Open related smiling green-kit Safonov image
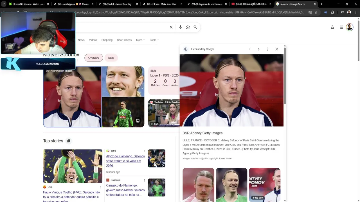 point(231,185)
